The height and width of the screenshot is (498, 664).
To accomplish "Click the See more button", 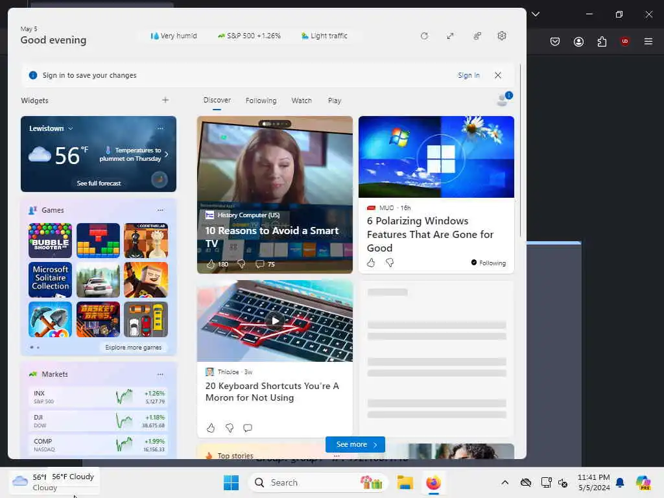I will coord(355,445).
